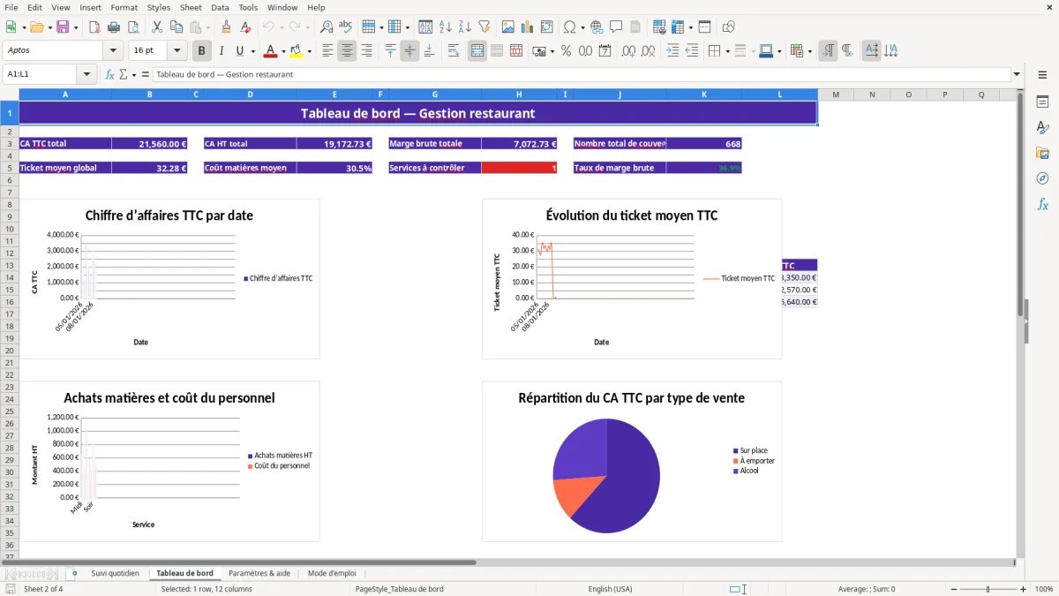Click the Open folder icon
This screenshot has width=1059, height=596.
point(35,27)
